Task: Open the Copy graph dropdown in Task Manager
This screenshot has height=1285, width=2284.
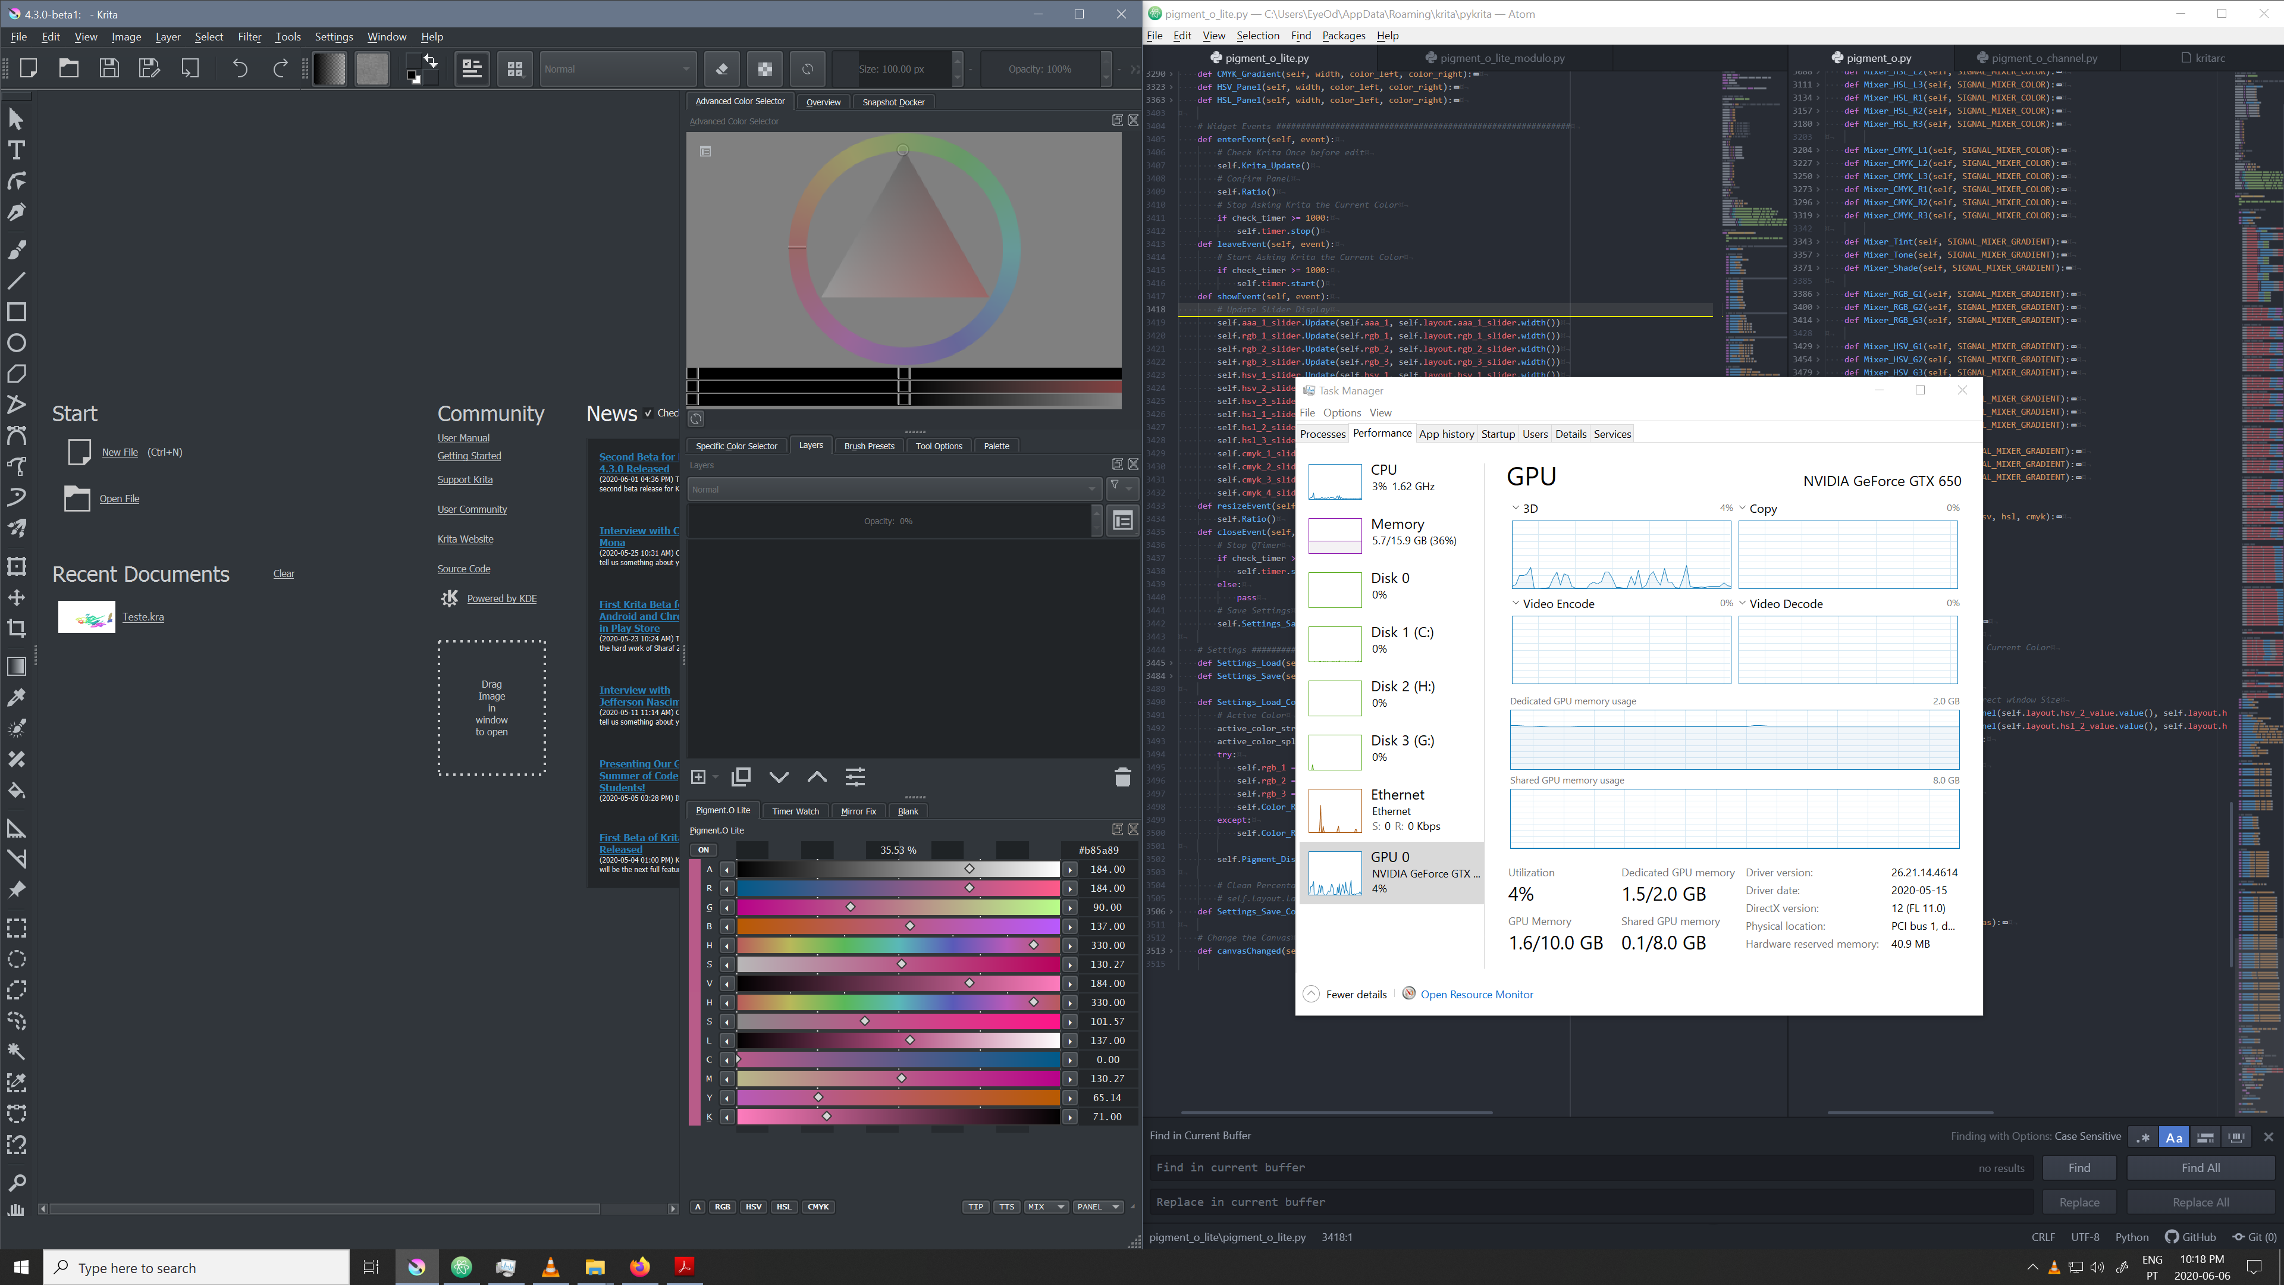Action: click(1742, 508)
